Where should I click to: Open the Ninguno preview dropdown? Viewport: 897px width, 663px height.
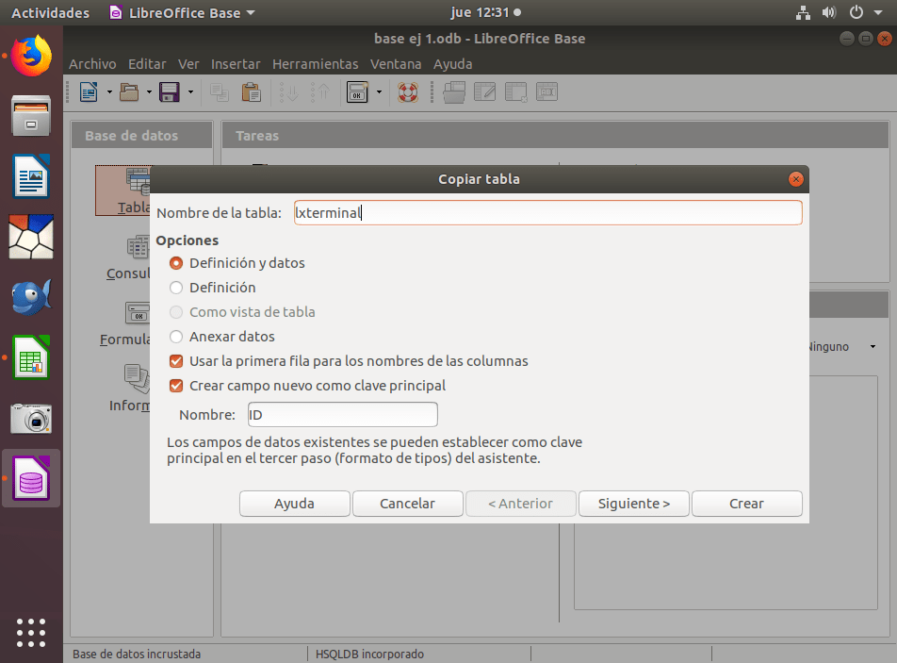873,347
